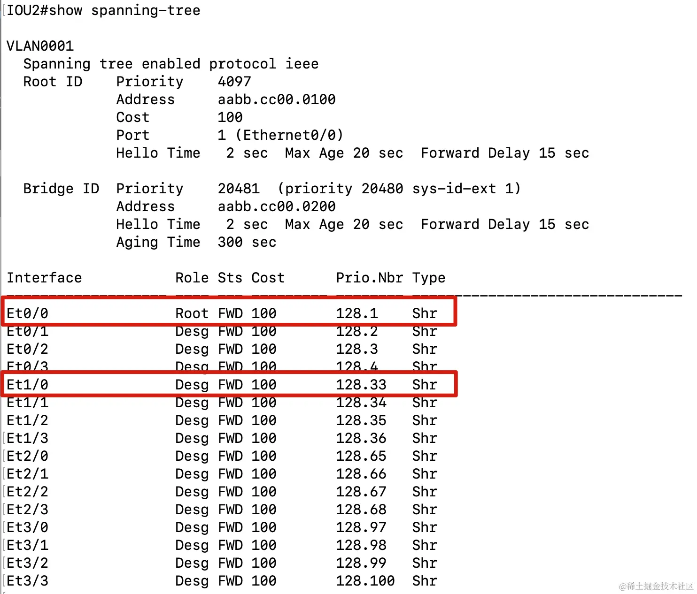
Task: Click the 'Root' role in Et0/0 row
Action: tap(192, 313)
